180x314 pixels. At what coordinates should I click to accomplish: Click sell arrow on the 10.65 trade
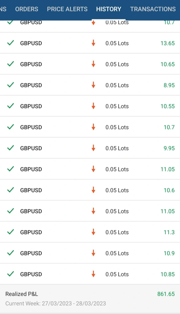93,64
